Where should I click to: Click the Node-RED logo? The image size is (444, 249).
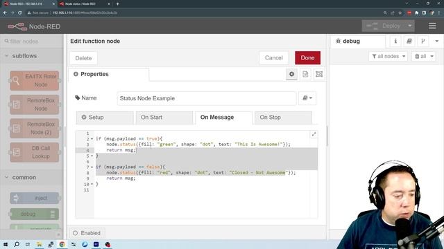click(x=34, y=26)
